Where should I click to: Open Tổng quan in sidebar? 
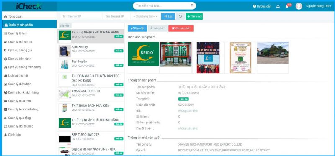(x=29, y=16)
